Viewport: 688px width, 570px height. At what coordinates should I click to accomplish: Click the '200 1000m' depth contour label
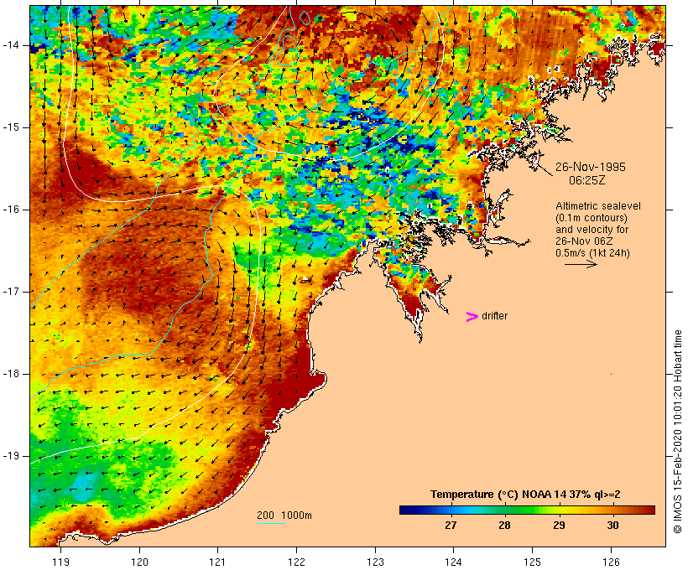point(284,516)
